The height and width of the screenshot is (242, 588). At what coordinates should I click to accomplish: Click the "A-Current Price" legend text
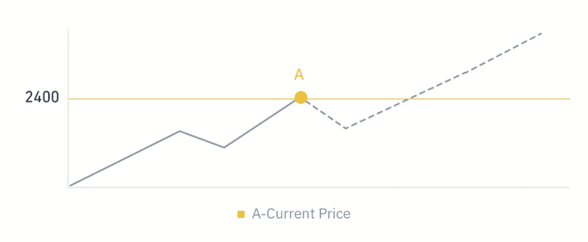(301, 214)
